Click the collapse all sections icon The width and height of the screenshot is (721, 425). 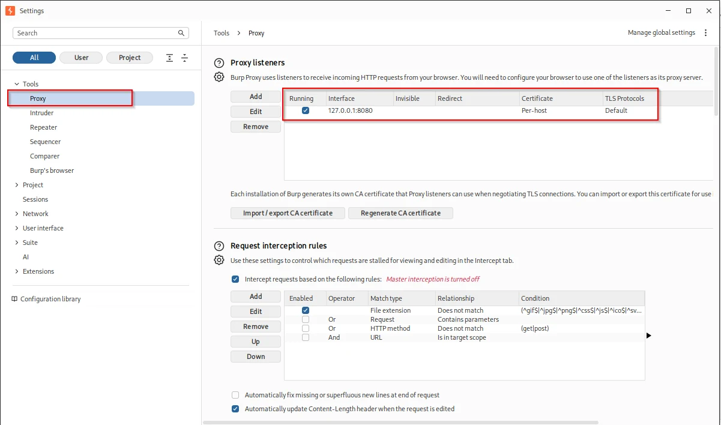184,58
